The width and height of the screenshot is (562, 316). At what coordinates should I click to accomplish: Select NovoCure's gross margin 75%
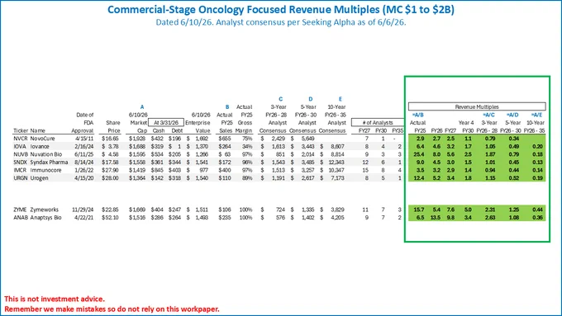coord(247,139)
